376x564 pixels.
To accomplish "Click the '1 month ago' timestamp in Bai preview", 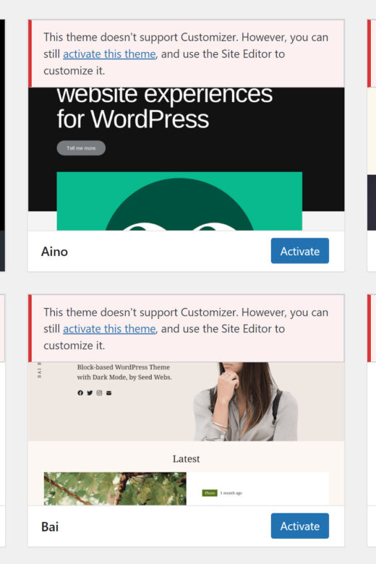I will tap(231, 493).
